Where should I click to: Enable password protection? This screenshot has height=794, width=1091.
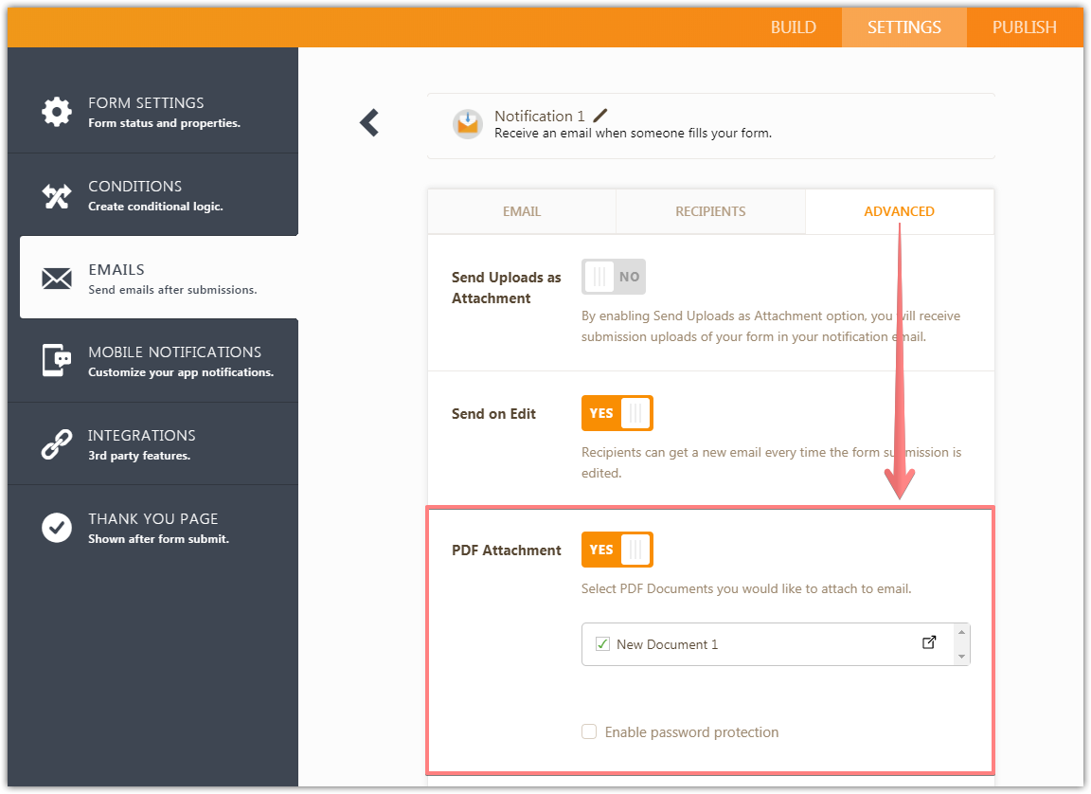point(589,731)
